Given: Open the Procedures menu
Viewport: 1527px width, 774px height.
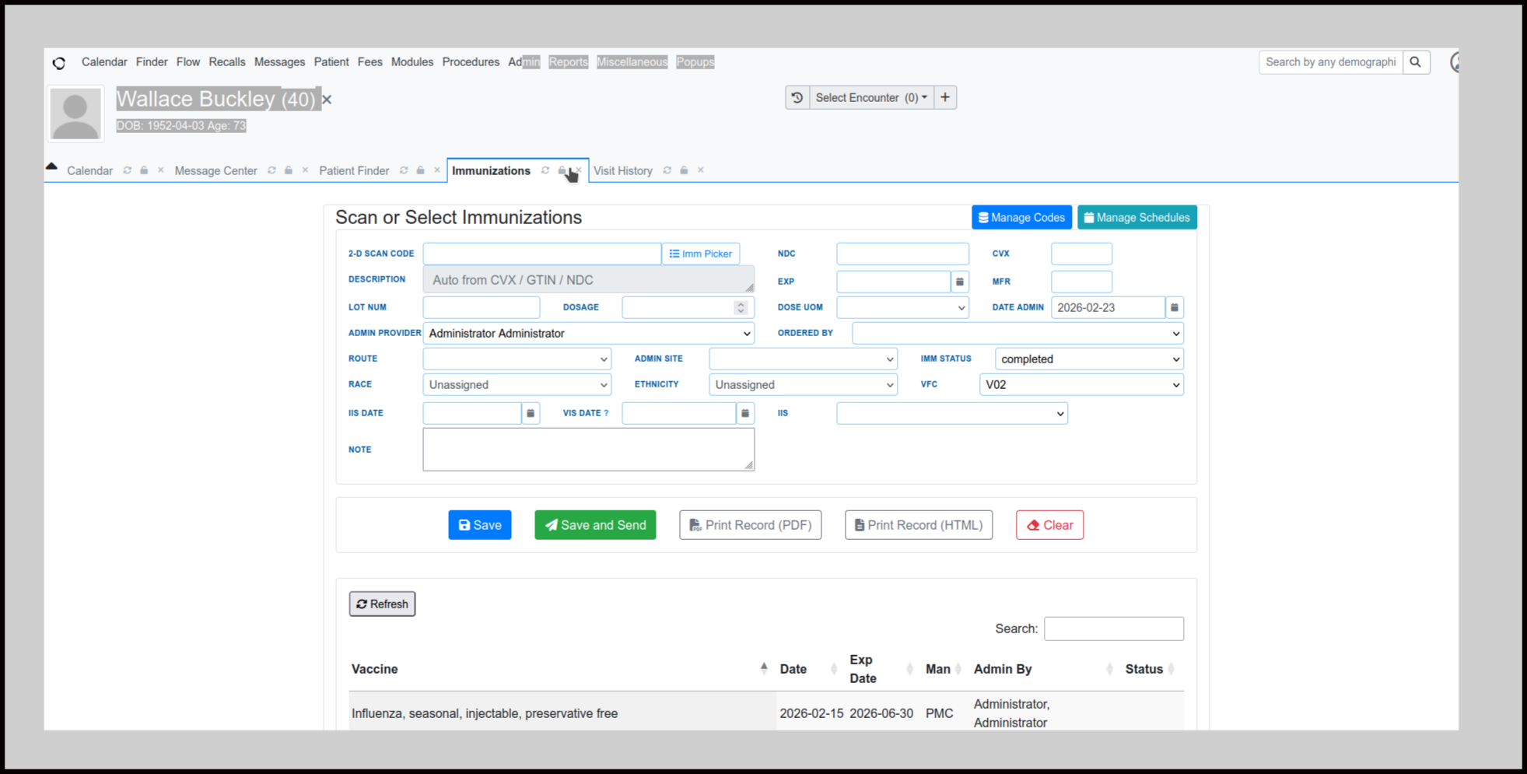Looking at the screenshot, I should pyautogui.click(x=471, y=62).
